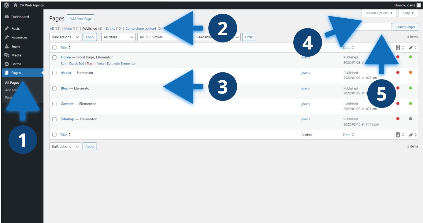Click the WordPress logo icon
Image resolution: width=423 pixels, height=223 pixels.
6,5
